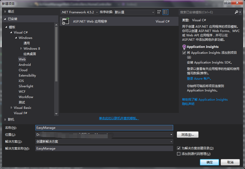Click the search magnifier icon
245x169 pixels.
click(237, 12)
